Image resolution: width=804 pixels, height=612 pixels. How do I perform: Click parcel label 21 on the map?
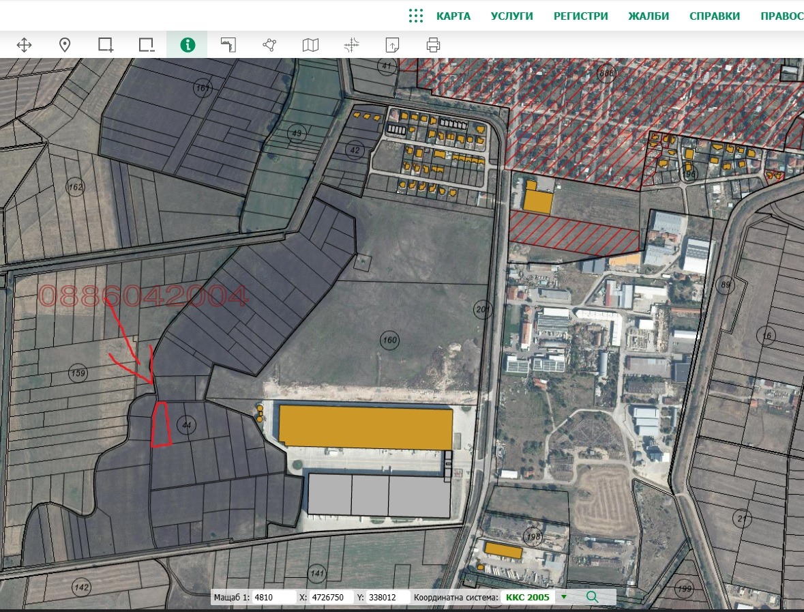(742, 519)
